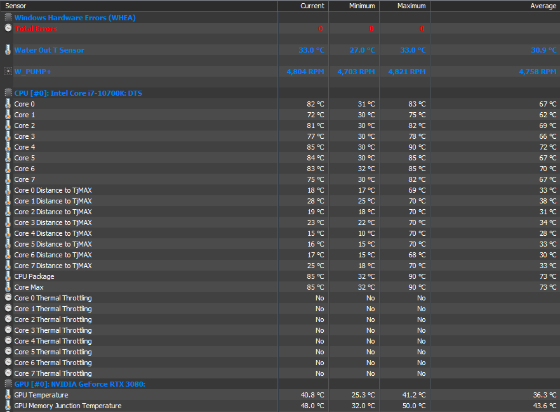This screenshot has width=560, height=412.
Task: Click the thermometer icon for Water Out T Sensor
Action: 8,50
